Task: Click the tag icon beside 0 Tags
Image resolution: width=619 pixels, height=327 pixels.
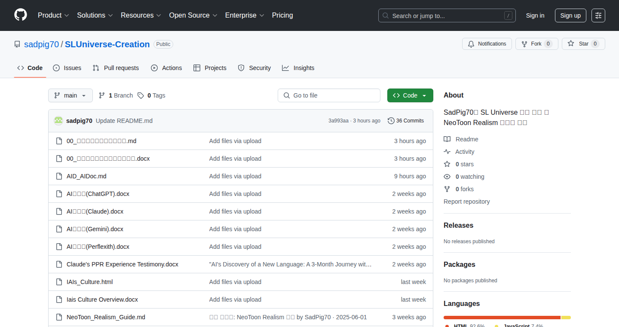Action: [141, 95]
